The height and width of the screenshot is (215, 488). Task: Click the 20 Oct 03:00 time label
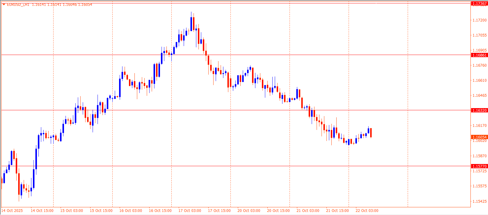[x=249, y=211]
